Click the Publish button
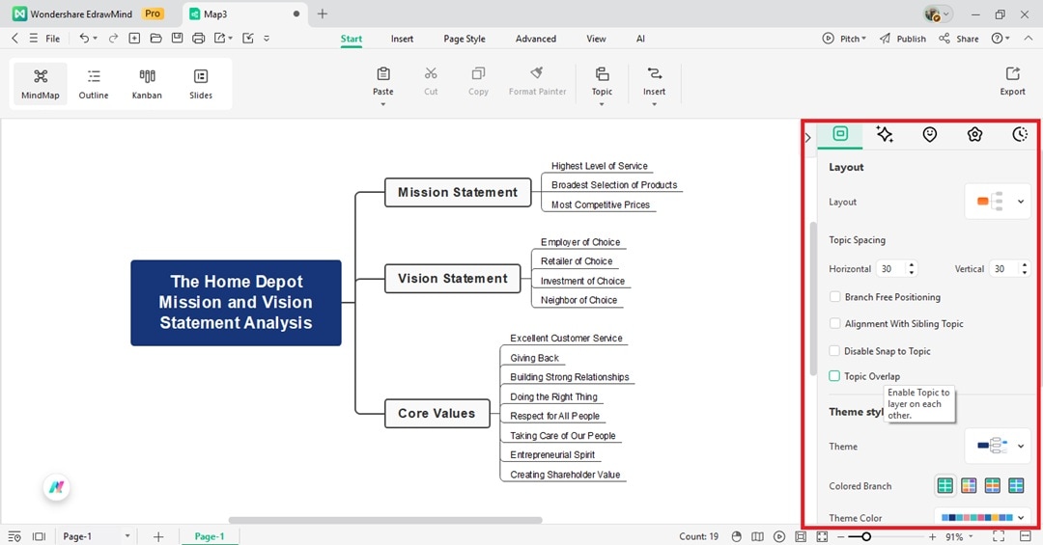The image size is (1043, 545). point(903,39)
